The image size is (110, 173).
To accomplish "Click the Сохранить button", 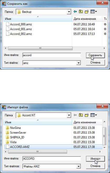I will click(x=95, y=55).
